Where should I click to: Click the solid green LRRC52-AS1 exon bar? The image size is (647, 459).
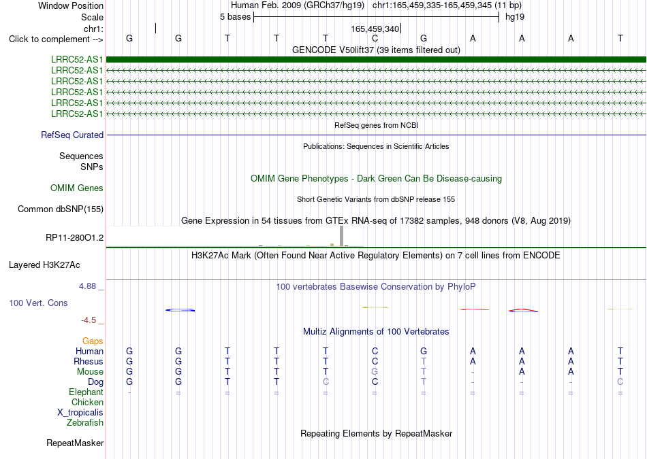pyautogui.click(x=376, y=59)
